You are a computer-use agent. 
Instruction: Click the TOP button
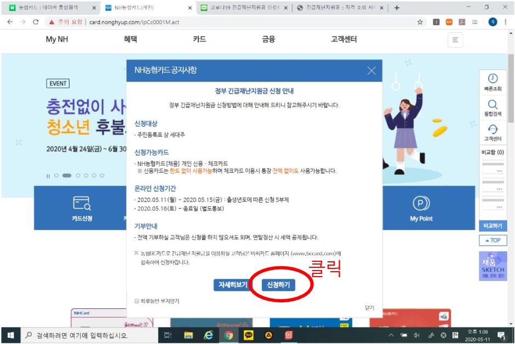(493, 240)
